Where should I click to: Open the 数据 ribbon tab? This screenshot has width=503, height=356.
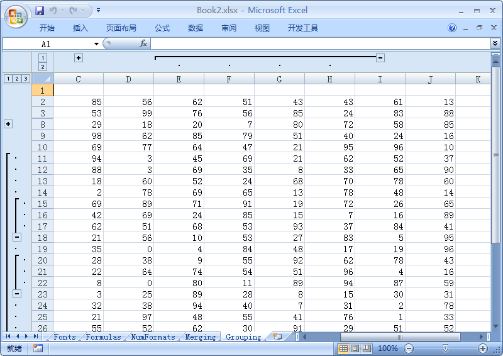[196, 28]
